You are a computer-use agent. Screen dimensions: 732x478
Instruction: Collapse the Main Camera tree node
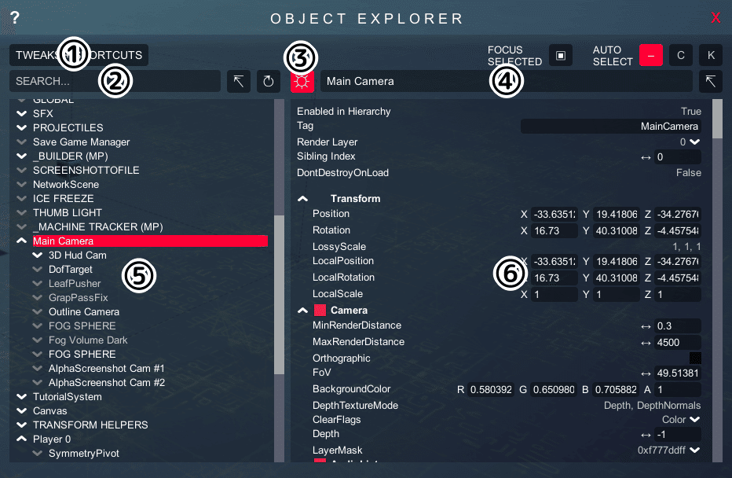tap(21, 241)
